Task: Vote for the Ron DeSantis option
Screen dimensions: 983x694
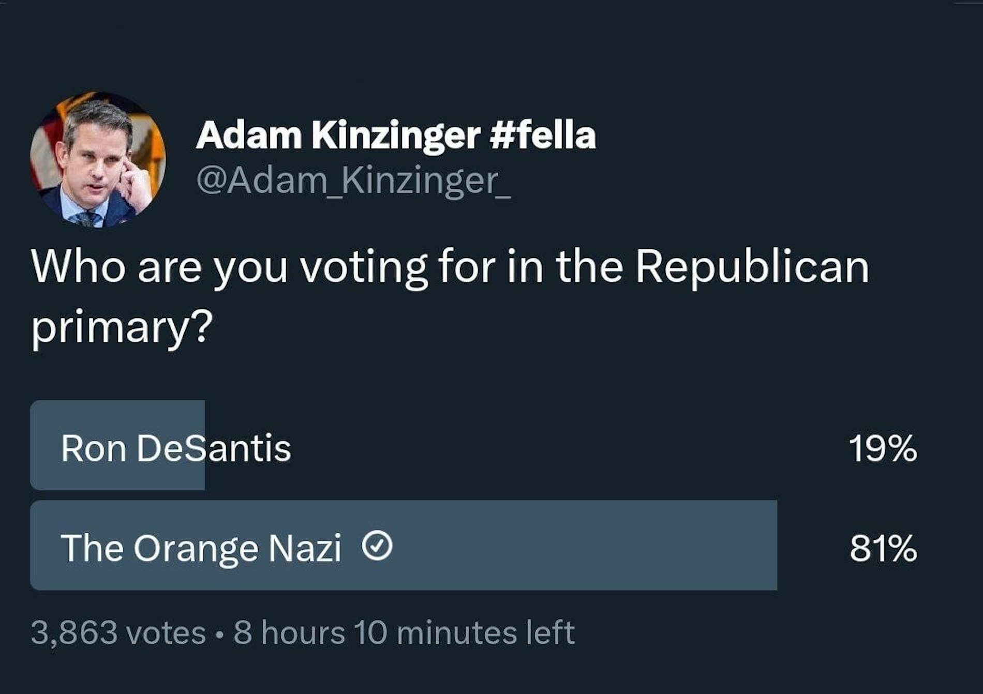Action: (x=176, y=448)
